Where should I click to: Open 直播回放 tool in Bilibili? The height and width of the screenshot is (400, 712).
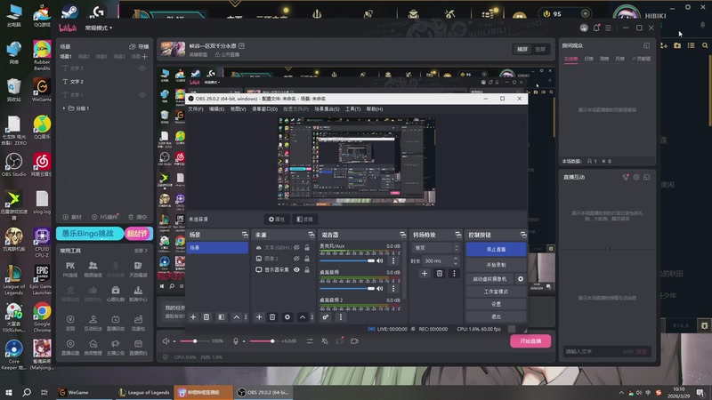point(116,323)
